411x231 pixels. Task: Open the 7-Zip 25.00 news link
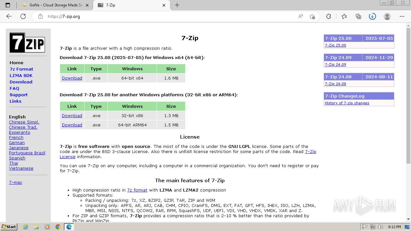[336, 45]
